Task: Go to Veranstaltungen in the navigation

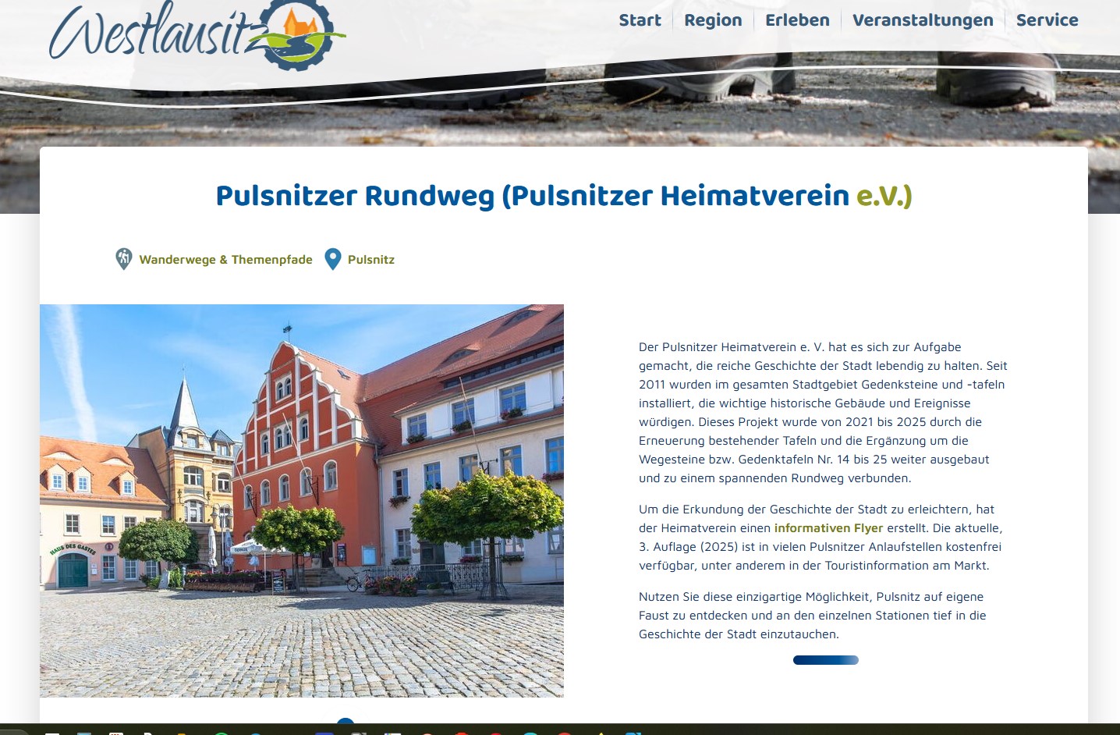Action: click(x=923, y=20)
